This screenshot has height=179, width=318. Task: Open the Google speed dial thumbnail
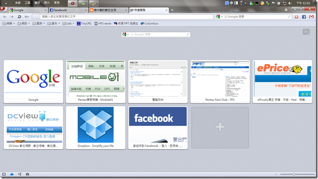[x=34, y=82]
